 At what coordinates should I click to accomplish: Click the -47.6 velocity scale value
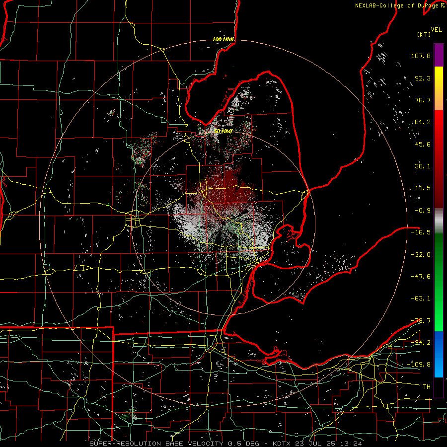tap(421, 276)
